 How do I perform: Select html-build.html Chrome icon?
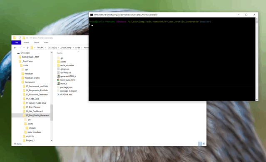(x=58, y=80)
